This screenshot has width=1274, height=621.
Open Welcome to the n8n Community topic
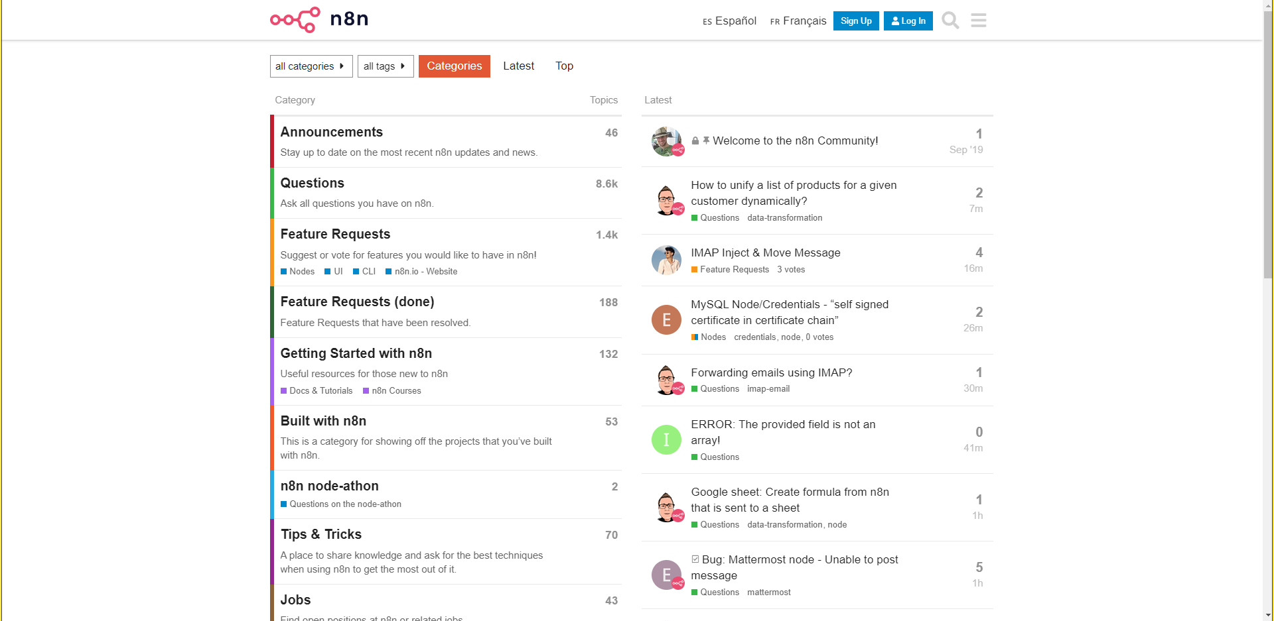(x=796, y=141)
